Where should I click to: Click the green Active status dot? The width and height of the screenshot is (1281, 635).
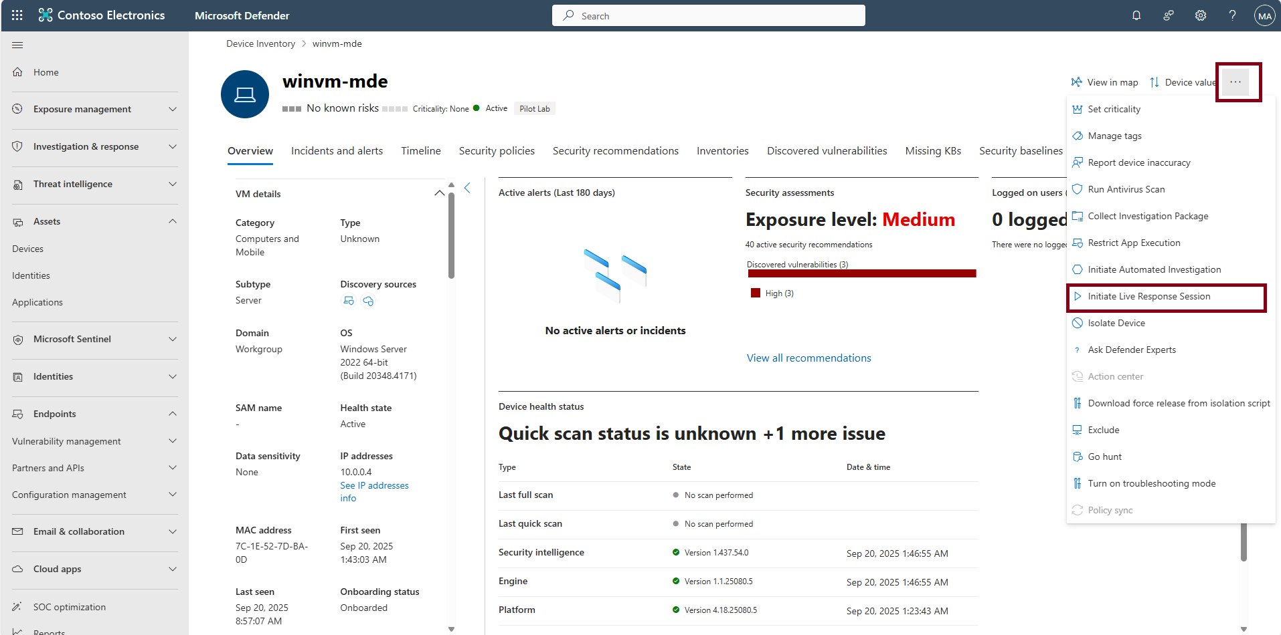(476, 108)
